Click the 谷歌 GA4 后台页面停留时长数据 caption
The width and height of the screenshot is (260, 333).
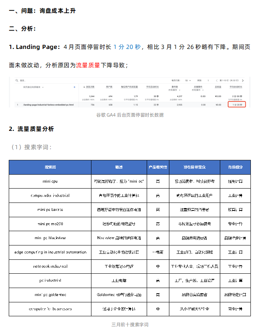(x=130, y=115)
